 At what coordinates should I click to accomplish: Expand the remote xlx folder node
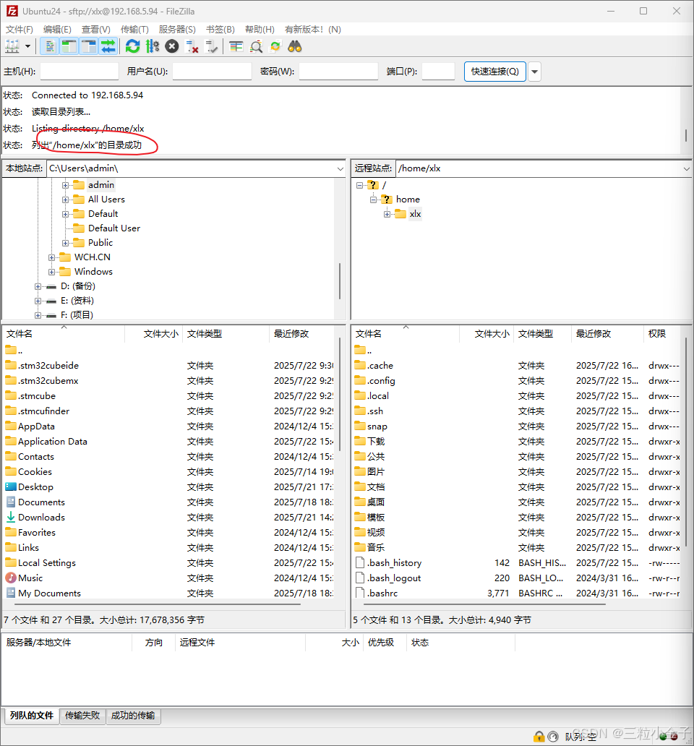387,214
